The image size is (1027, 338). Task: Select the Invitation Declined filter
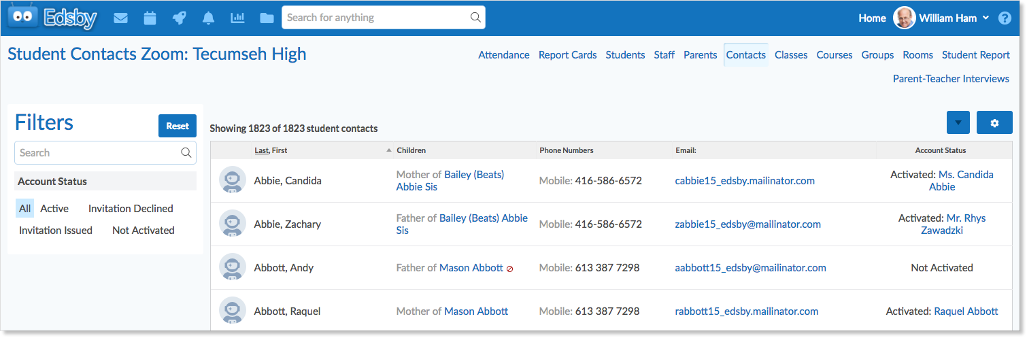131,209
